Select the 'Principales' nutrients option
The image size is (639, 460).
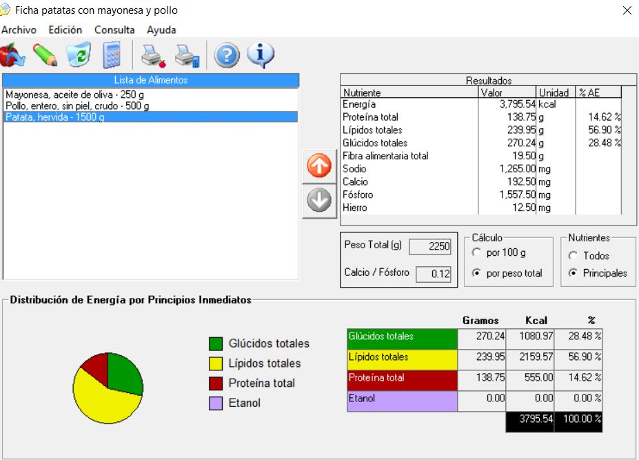(x=573, y=273)
